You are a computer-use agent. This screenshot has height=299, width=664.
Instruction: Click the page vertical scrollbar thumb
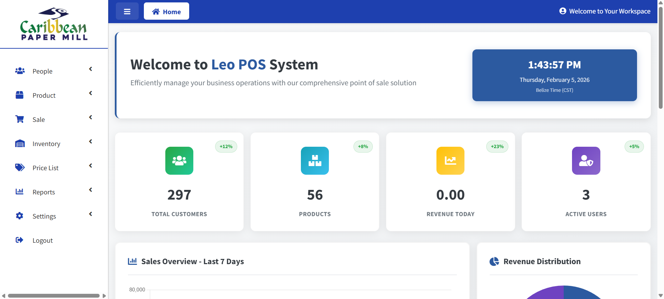(x=661, y=58)
